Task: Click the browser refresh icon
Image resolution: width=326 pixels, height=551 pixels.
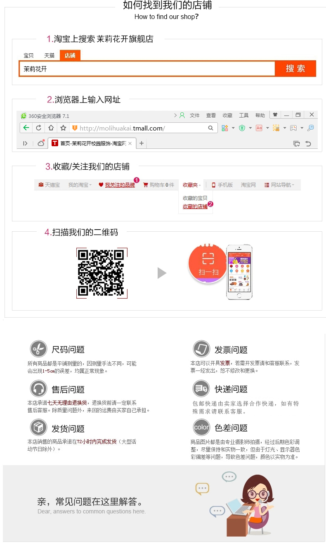Action: tap(39, 128)
